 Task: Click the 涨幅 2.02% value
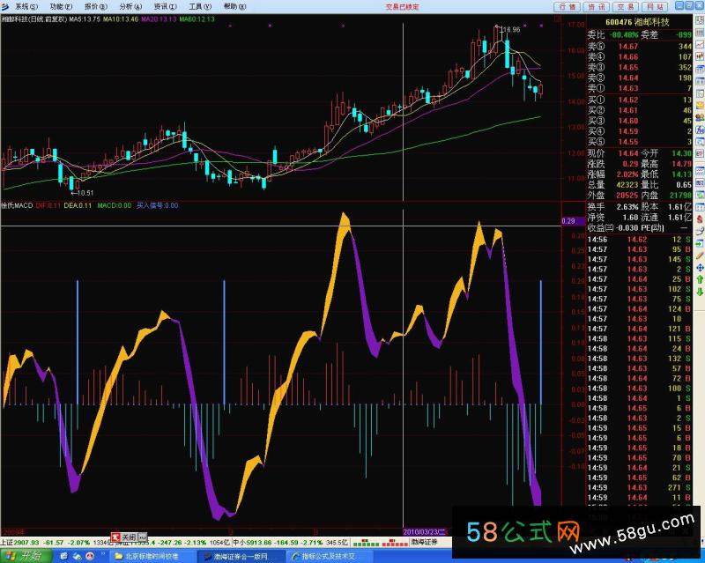click(x=627, y=174)
